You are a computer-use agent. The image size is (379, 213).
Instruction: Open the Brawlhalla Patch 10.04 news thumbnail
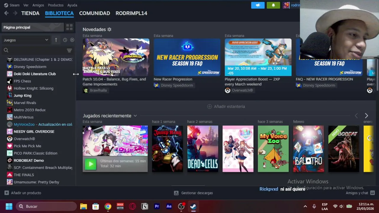[x=116, y=57]
